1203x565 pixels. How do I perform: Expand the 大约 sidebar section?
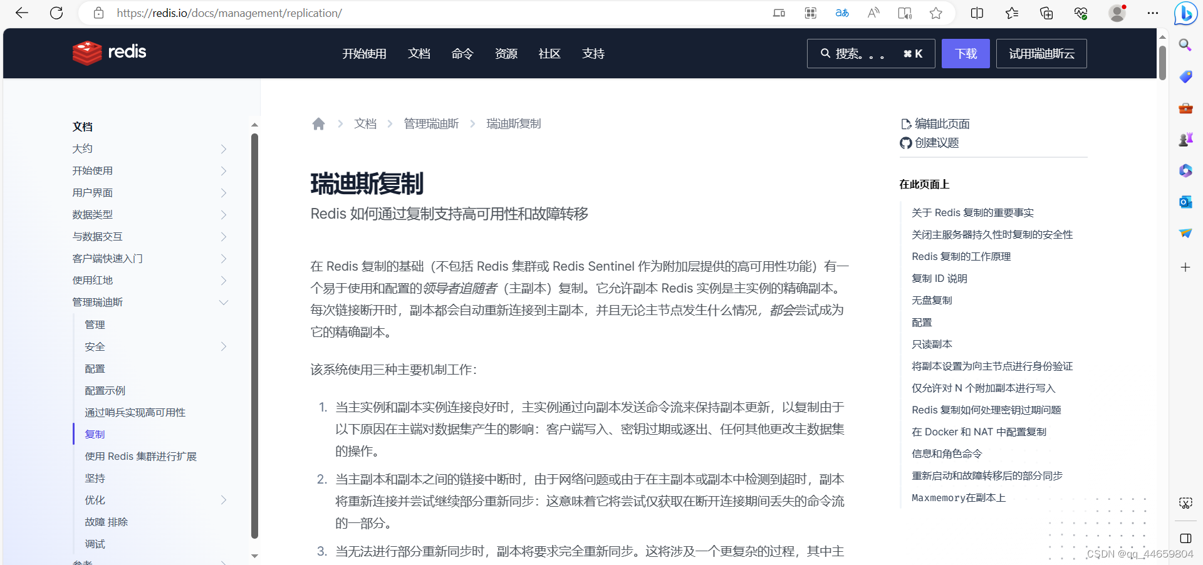click(x=224, y=149)
